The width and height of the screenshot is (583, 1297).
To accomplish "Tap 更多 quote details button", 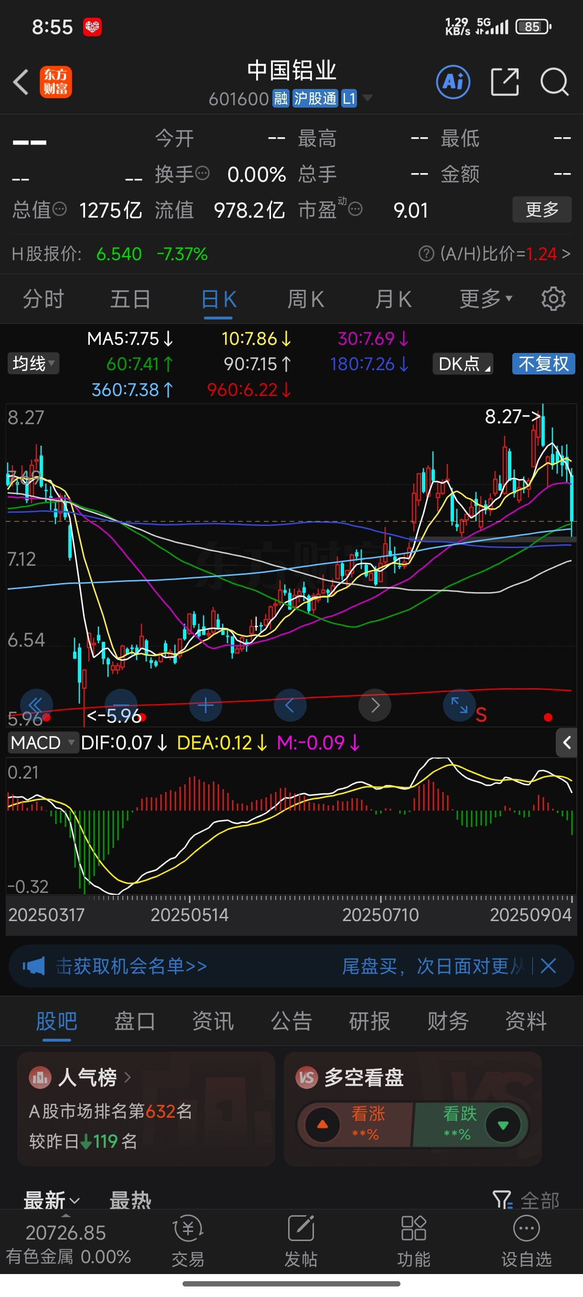I will [x=542, y=209].
